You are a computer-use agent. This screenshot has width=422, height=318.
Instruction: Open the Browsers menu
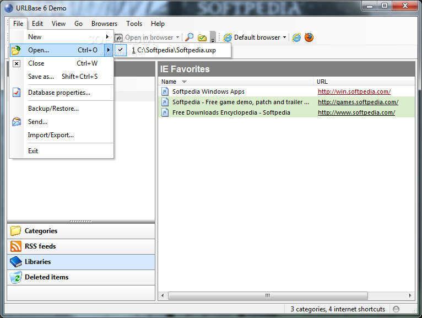(105, 24)
